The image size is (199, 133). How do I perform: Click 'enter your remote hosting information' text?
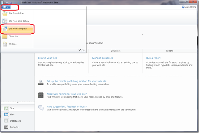[91, 84]
